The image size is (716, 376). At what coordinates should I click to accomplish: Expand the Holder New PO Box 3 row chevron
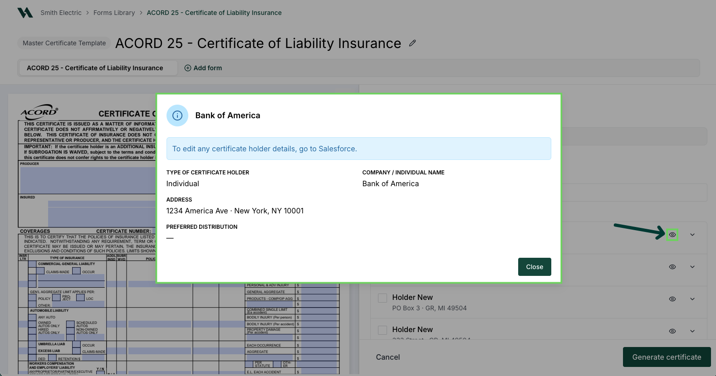pyautogui.click(x=692, y=299)
